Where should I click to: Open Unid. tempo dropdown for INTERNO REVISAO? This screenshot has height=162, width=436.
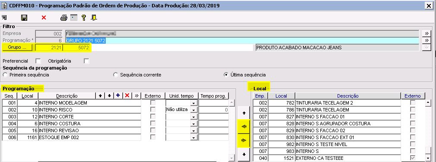(x=194, y=131)
